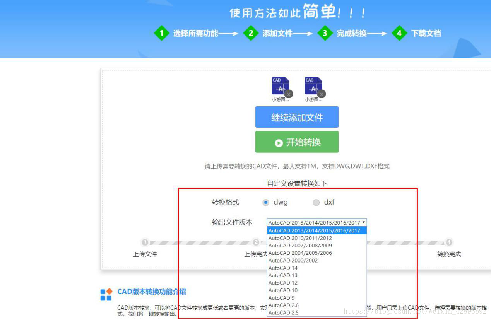Click the 输出文件版本 label
This screenshot has width=491, height=319.
click(232, 222)
